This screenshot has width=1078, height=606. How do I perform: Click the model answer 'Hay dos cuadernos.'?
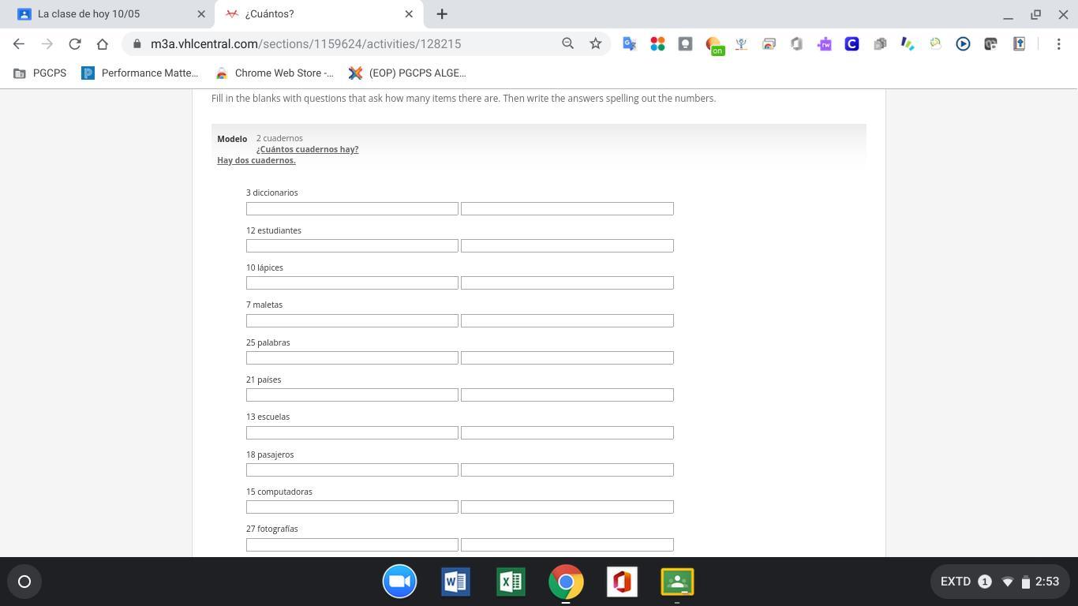(x=256, y=160)
